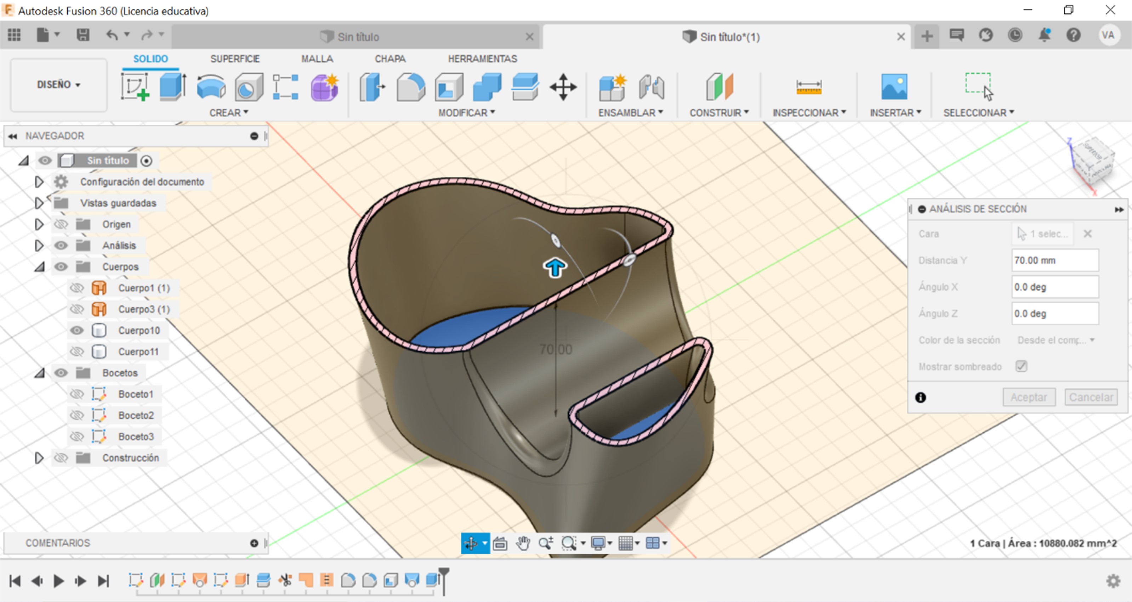
Task: Toggle visibility of Cuerpo1 (1)
Action: point(77,288)
